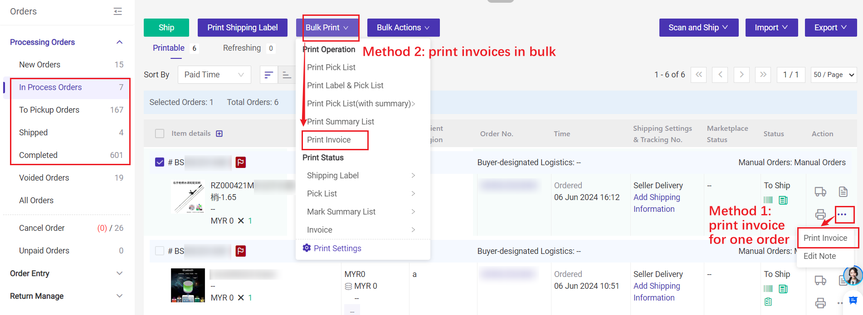Image resolution: width=863 pixels, height=315 pixels.
Task: Switch to the Refreshing tab
Action: click(242, 48)
